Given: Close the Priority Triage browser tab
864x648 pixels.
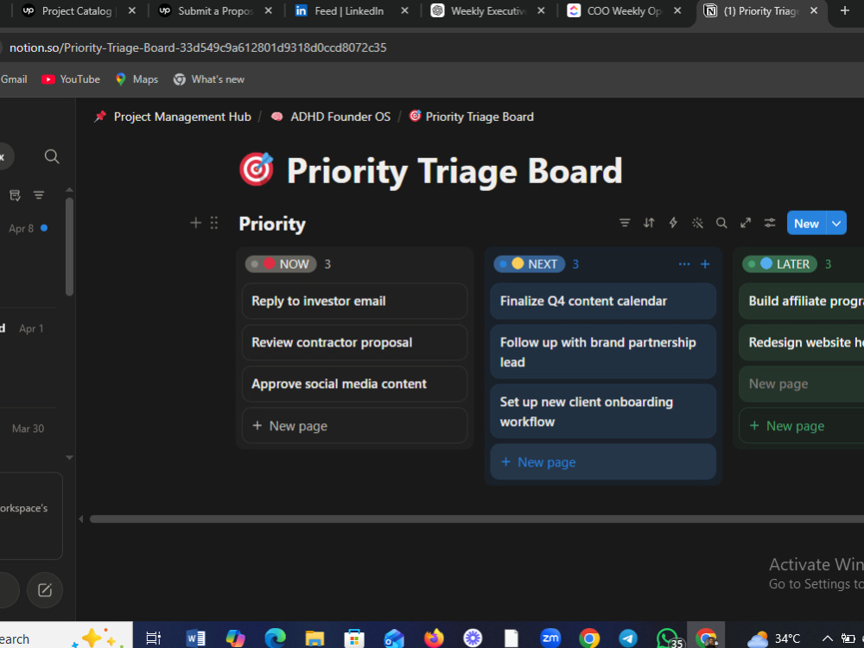Looking at the screenshot, I should pos(814,10).
